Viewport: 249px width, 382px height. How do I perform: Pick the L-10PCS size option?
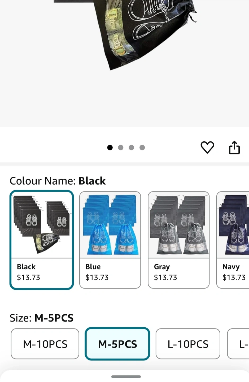pos(188,344)
